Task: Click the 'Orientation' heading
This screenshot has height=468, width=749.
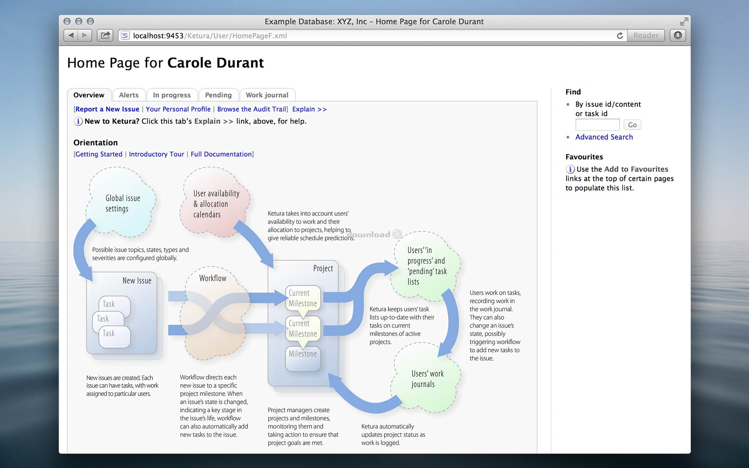Action: pos(96,142)
